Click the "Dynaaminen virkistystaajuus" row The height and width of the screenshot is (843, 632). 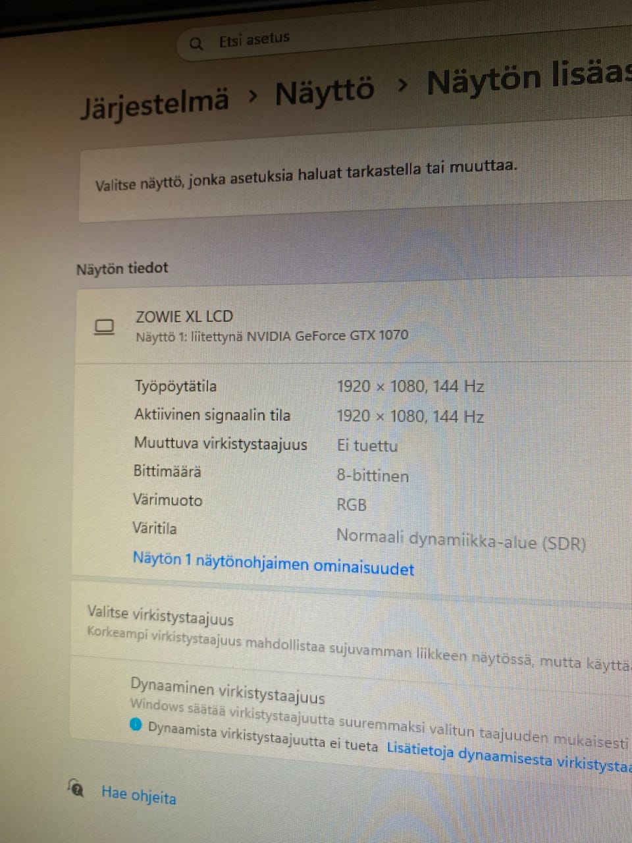coord(350,718)
